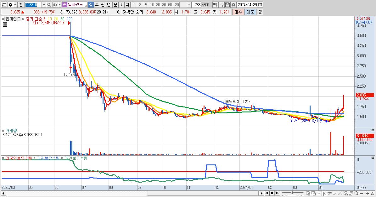Viewport: 376px width, 197px height.
Task: Click the chart image export icon
Action: [351, 194]
